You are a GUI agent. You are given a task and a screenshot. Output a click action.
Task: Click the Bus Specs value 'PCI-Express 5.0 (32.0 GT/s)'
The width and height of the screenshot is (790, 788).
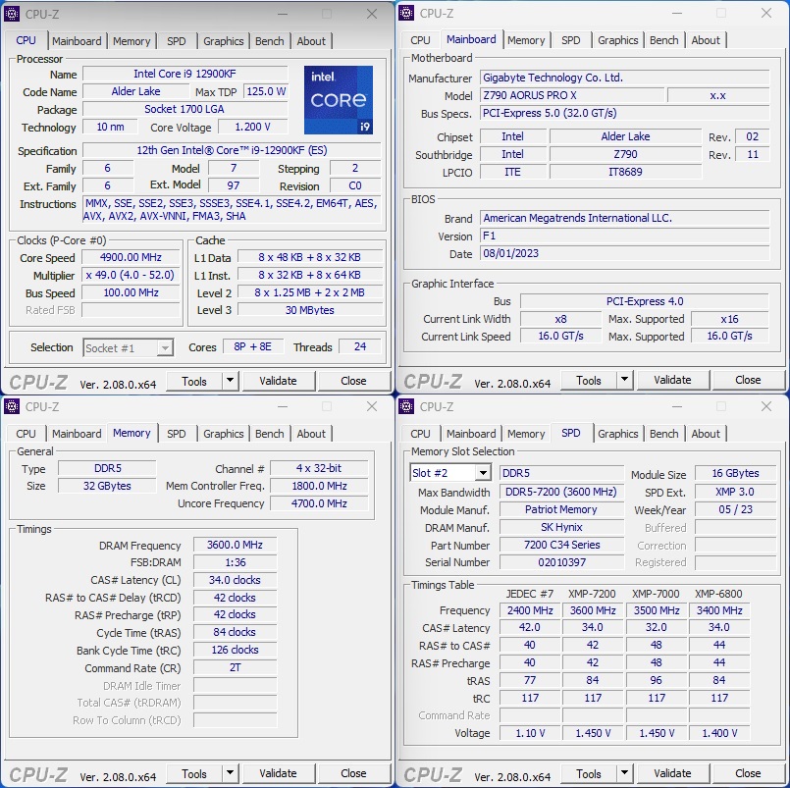[x=625, y=113]
